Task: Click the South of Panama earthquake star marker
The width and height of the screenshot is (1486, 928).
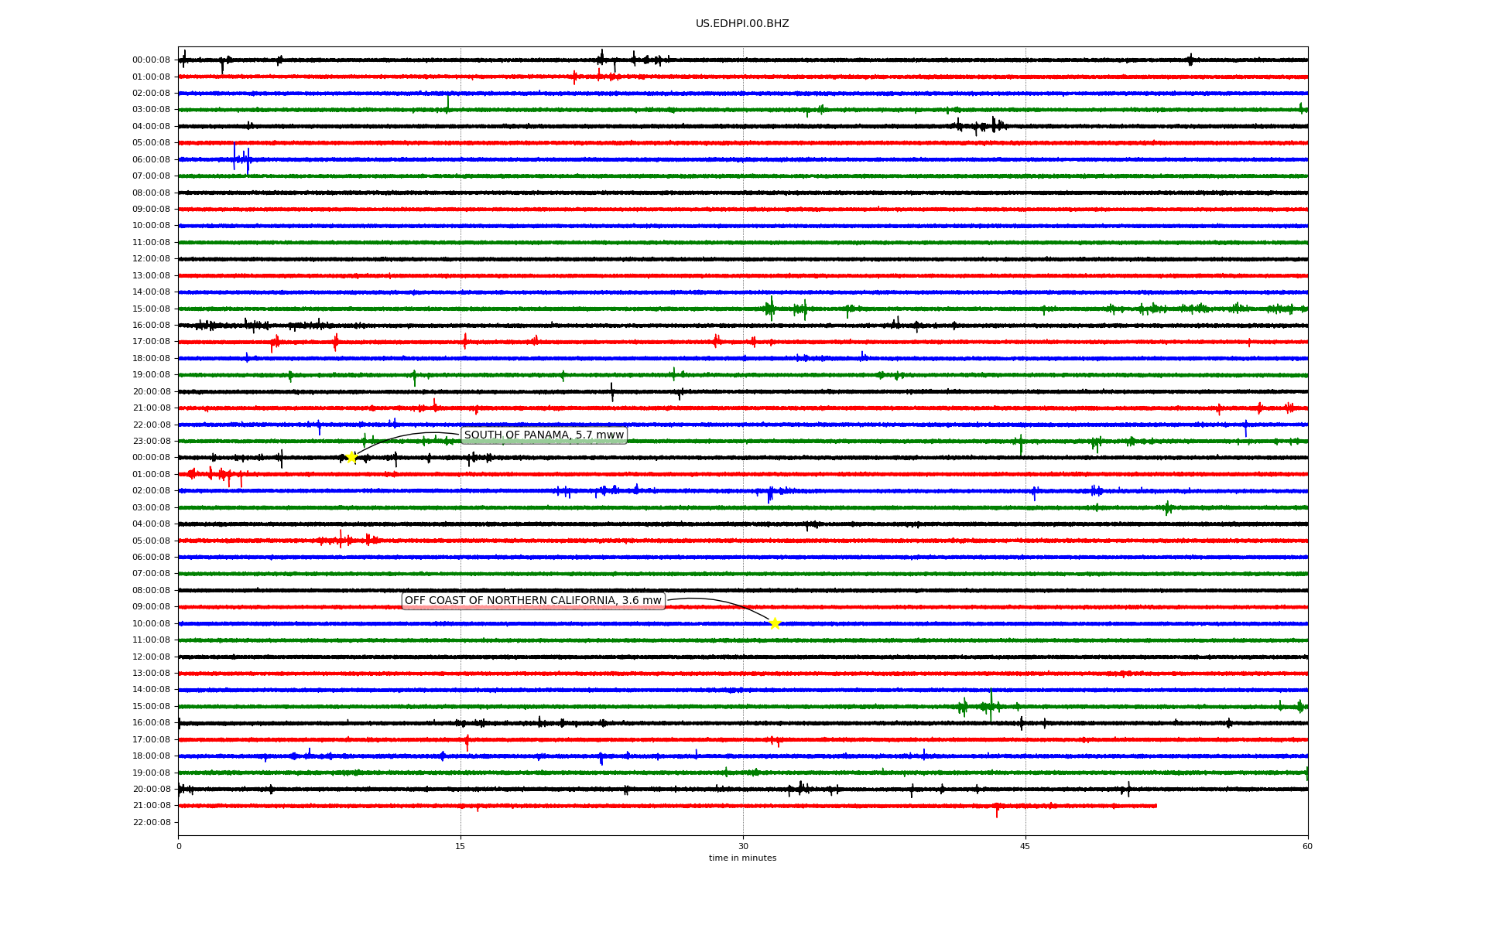Action: coord(351,457)
